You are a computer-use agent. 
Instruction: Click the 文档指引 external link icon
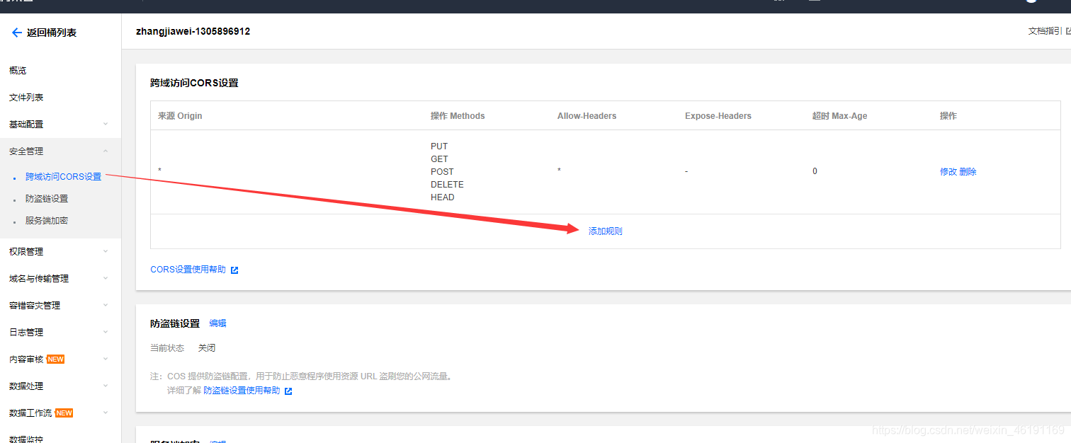tap(1068, 31)
